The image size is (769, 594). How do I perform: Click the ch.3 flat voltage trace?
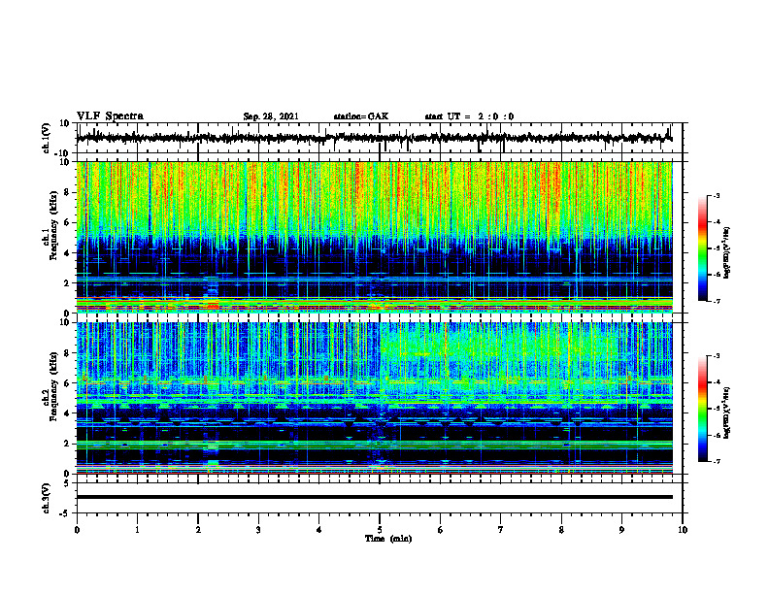(374, 497)
